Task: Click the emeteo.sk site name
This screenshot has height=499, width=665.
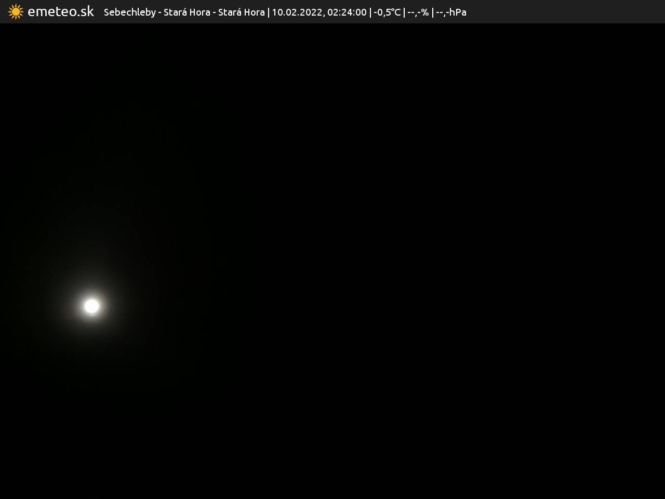Action: pyautogui.click(x=61, y=11)
